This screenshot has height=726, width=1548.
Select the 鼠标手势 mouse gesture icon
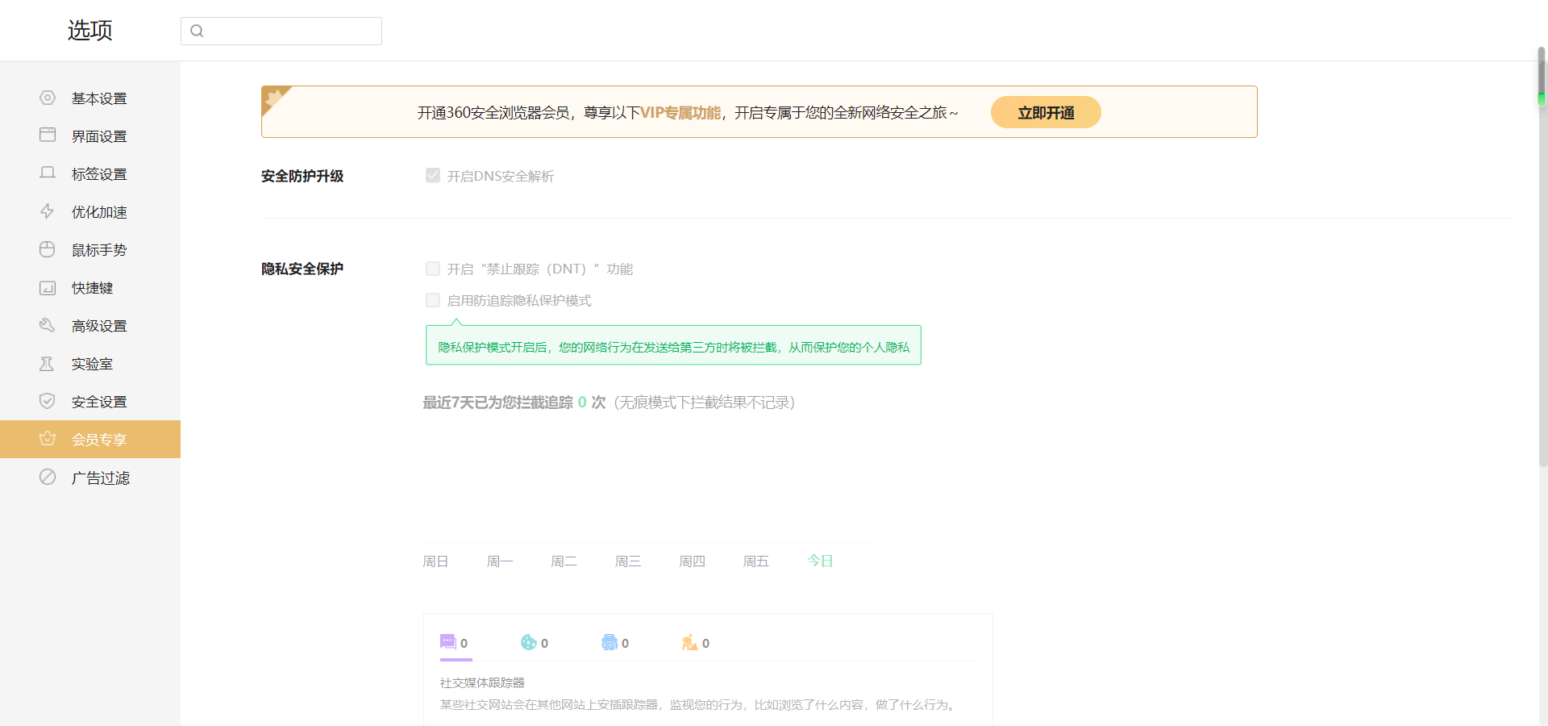pyautogui.click(x=47, y=249)
